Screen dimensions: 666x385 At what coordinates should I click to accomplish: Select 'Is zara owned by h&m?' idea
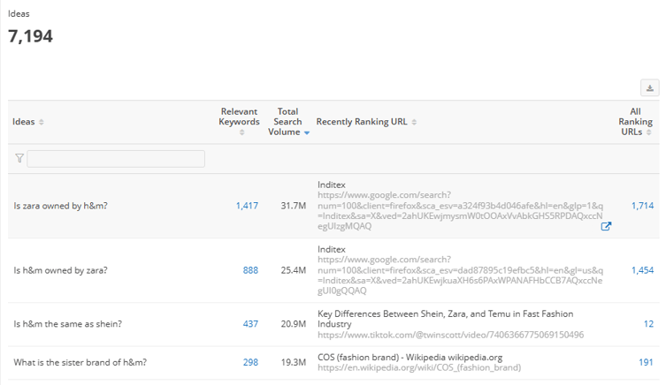tap(60, 206)
